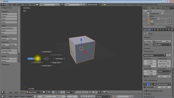The image size is (174, 98).
Task: Open the Image Editor display dropdown
Action: [162, 45]
